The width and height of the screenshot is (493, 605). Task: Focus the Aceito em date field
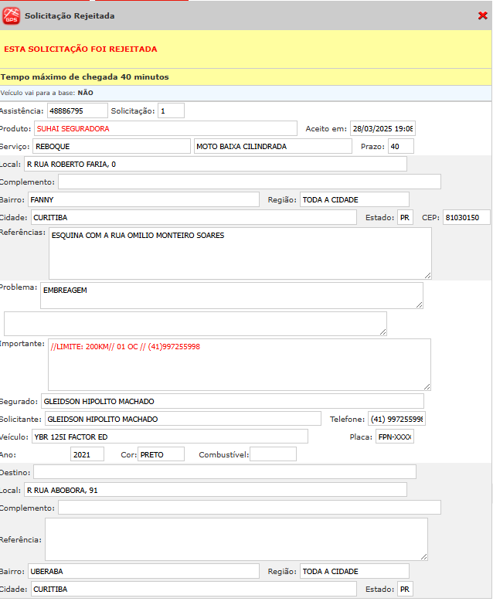(x=382, y=128)
